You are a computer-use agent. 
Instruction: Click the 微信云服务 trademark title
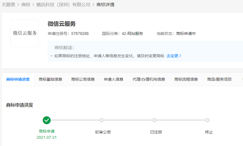tap(62, 24)
